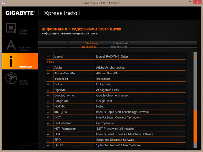This screenshot has width=203, height=152.
Task: Select the Information sidebar icon
Action: 11,61
